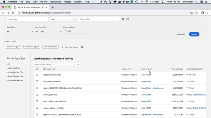Click the blue Search button
The image size is (211, 118).
194,34
